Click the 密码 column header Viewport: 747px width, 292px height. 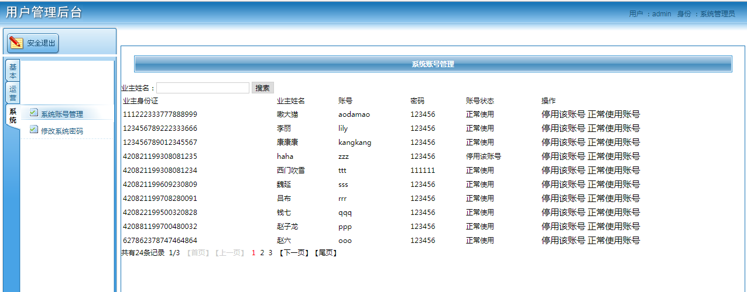(x=417, y=101)
